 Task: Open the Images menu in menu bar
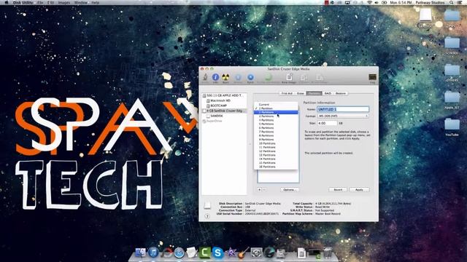coord(63,2)
